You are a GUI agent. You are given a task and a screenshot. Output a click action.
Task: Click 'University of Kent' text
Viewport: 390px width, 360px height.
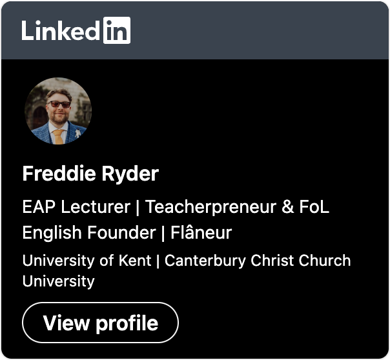87,261
